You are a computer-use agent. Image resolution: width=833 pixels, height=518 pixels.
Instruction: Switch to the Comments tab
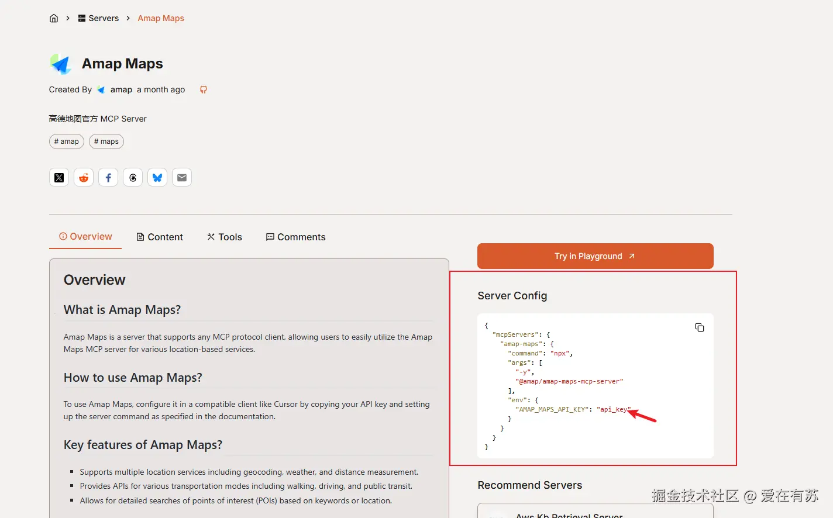coord(295,237)
